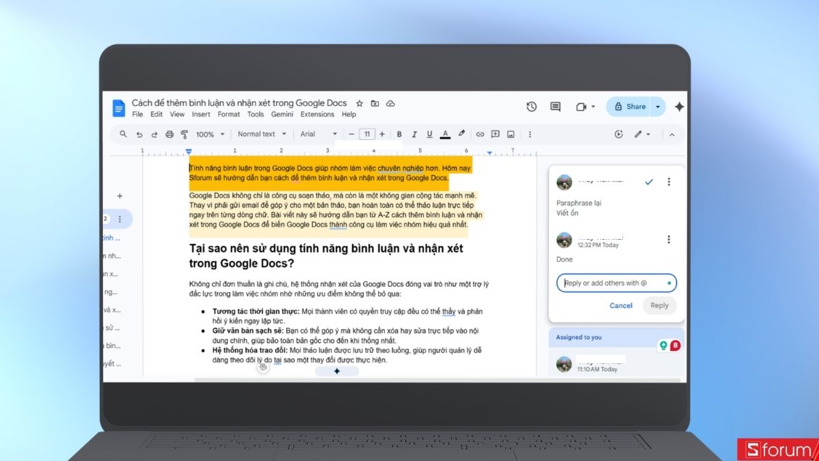Focus the Reply or add others field
This screenshot has height=461, width=819.
point(616,283)
